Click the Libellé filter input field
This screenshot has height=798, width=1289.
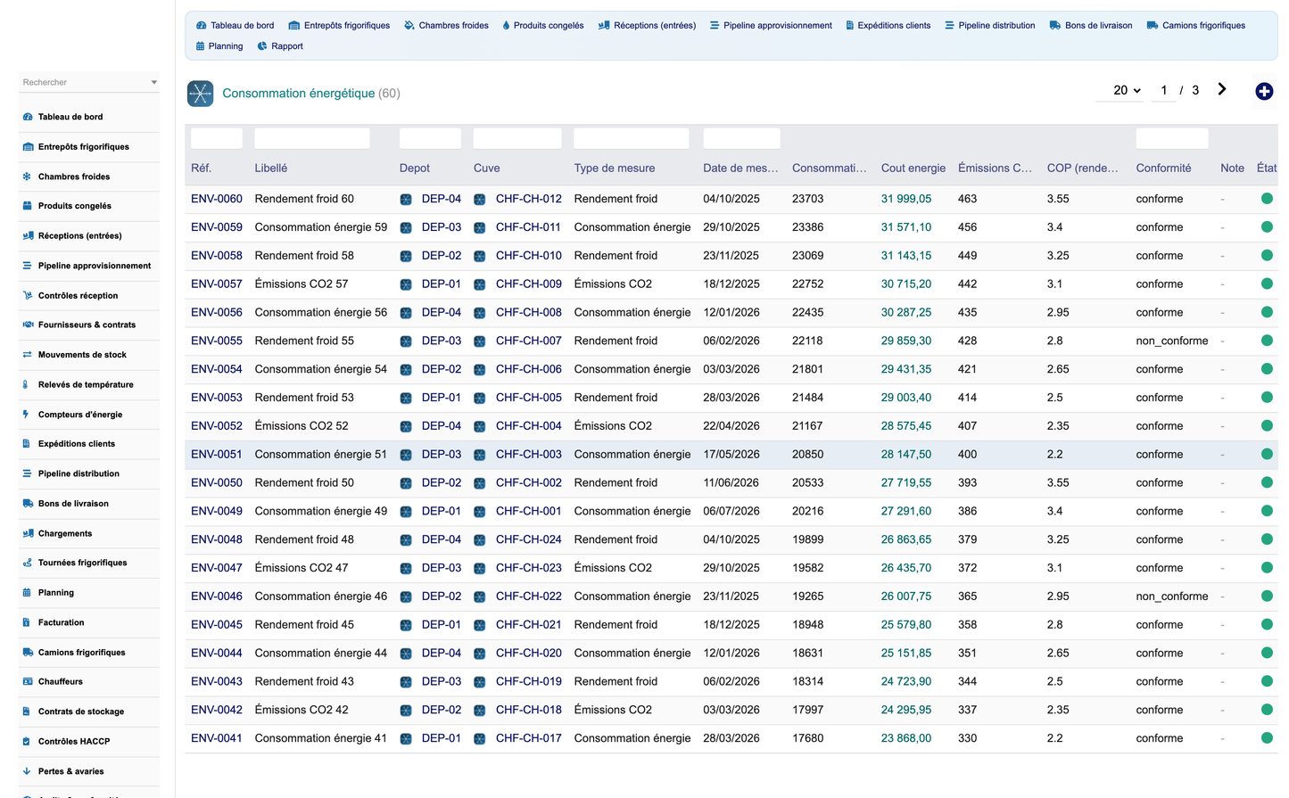click(312, 138)
